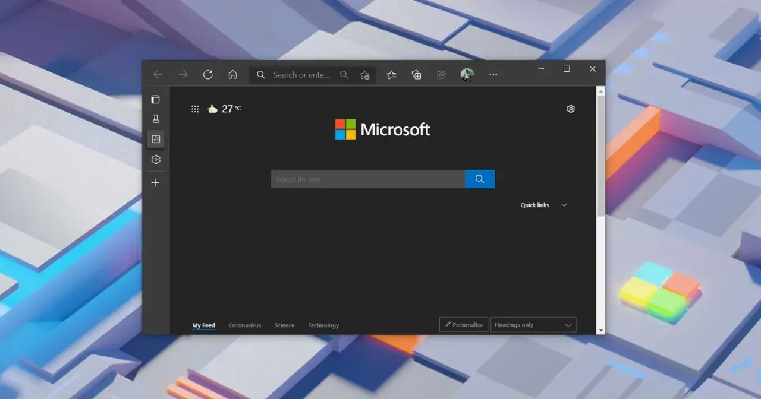
Task: Open the 27°C weather widget
Action: pos(224,109)
